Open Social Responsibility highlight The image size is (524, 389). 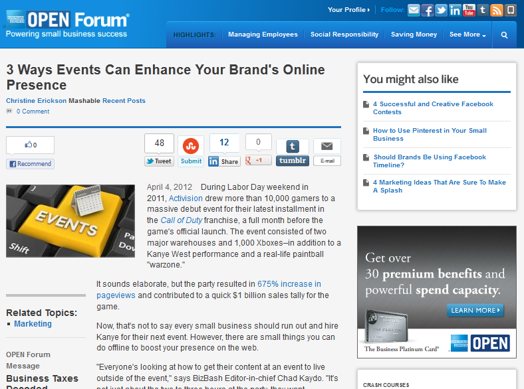click(x=344, y=35)
